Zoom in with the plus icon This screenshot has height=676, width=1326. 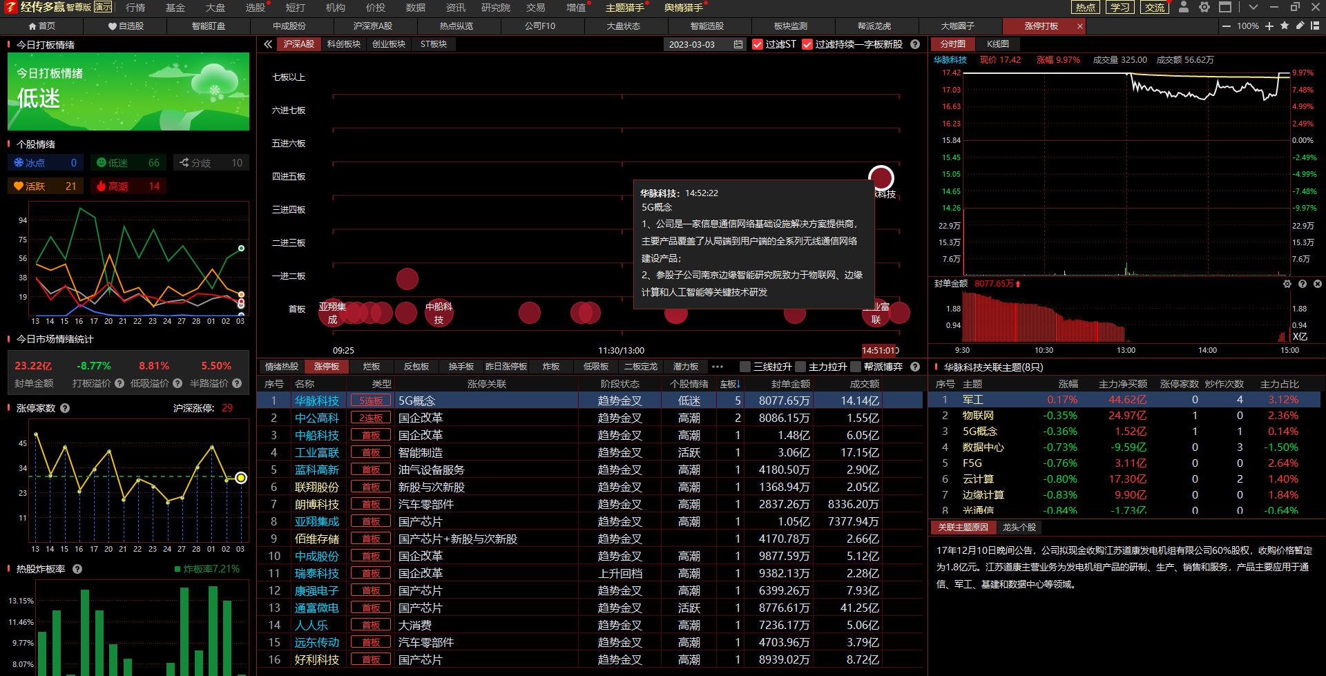coord(1269,26)
